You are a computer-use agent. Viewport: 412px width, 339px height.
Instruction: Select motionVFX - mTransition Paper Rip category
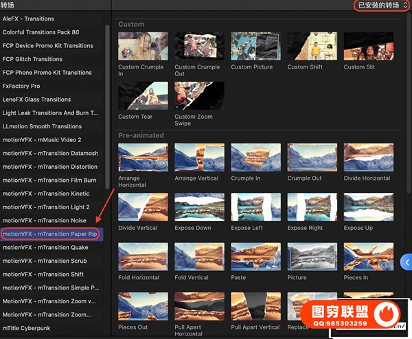[49, 234]
